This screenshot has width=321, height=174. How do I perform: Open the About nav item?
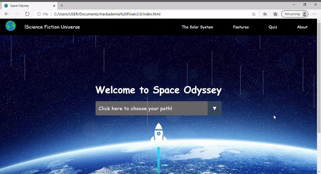tap(302, 27)
